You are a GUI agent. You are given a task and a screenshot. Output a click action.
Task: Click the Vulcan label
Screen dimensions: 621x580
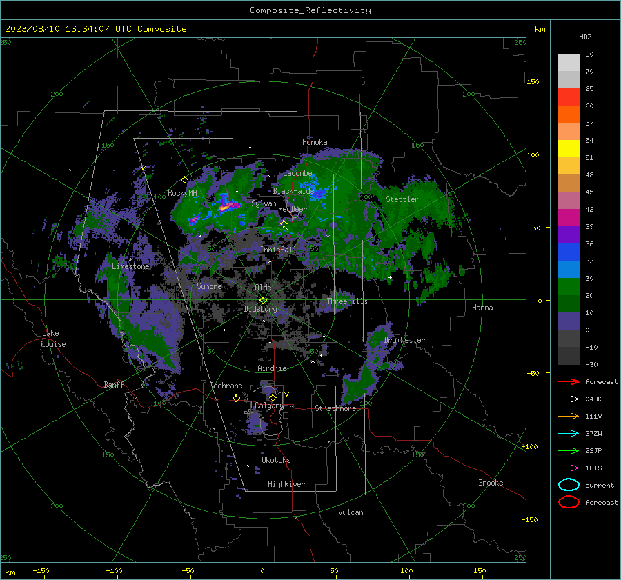point(351,512)
